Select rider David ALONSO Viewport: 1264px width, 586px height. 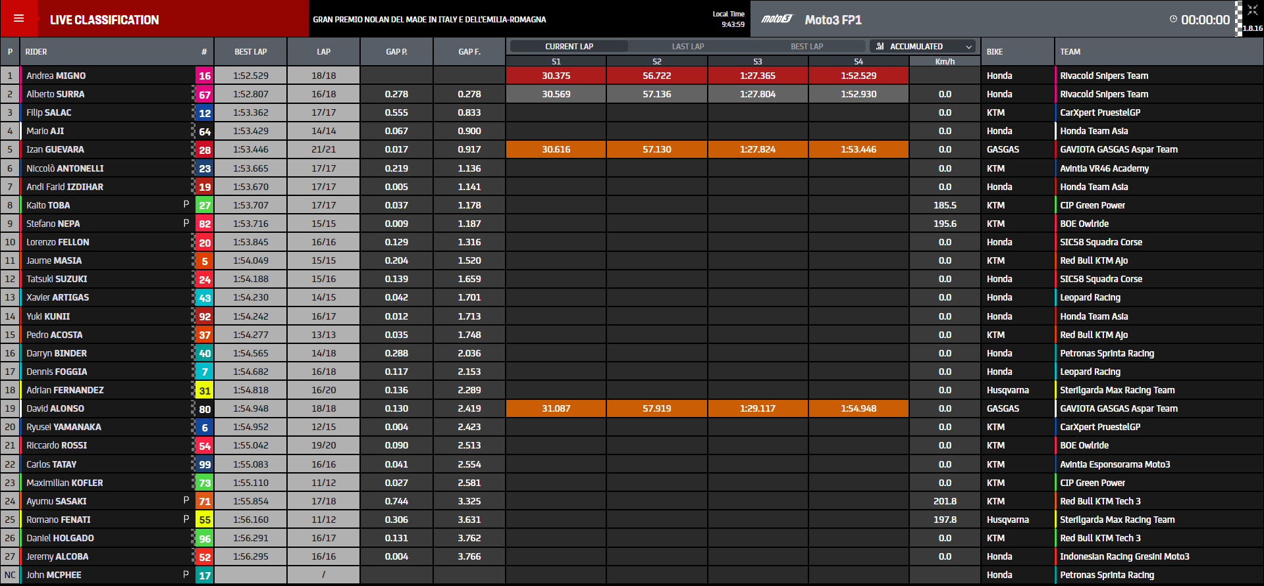coord(55,408)
